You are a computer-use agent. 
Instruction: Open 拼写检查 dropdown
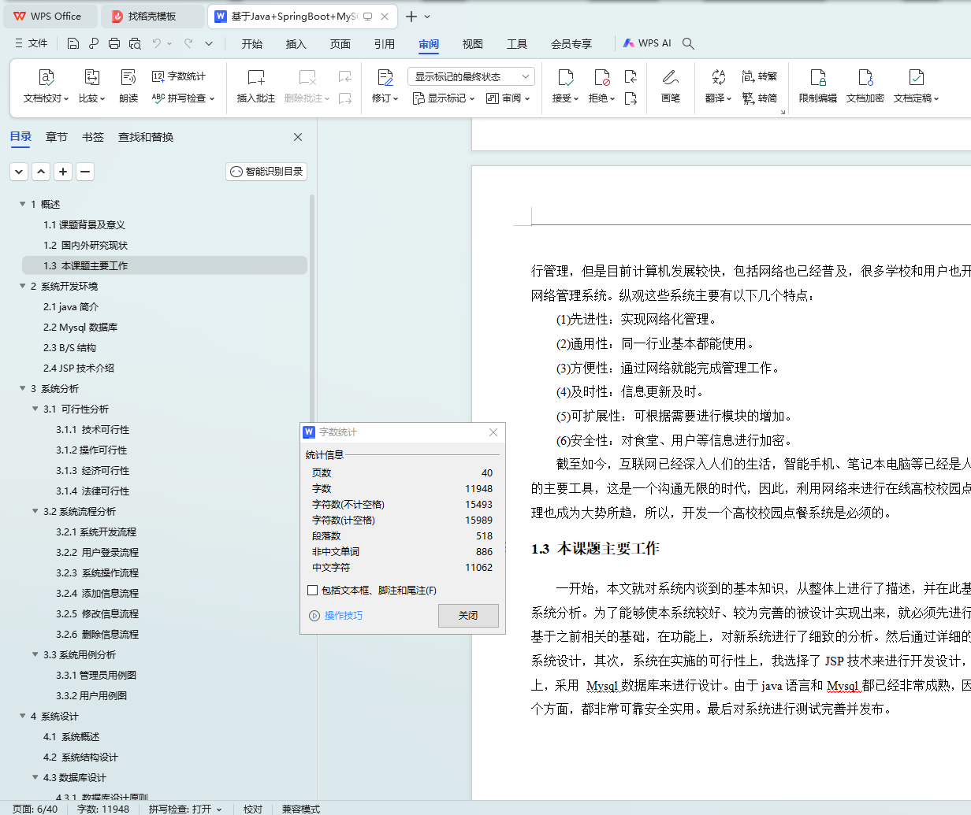(183, 98)
